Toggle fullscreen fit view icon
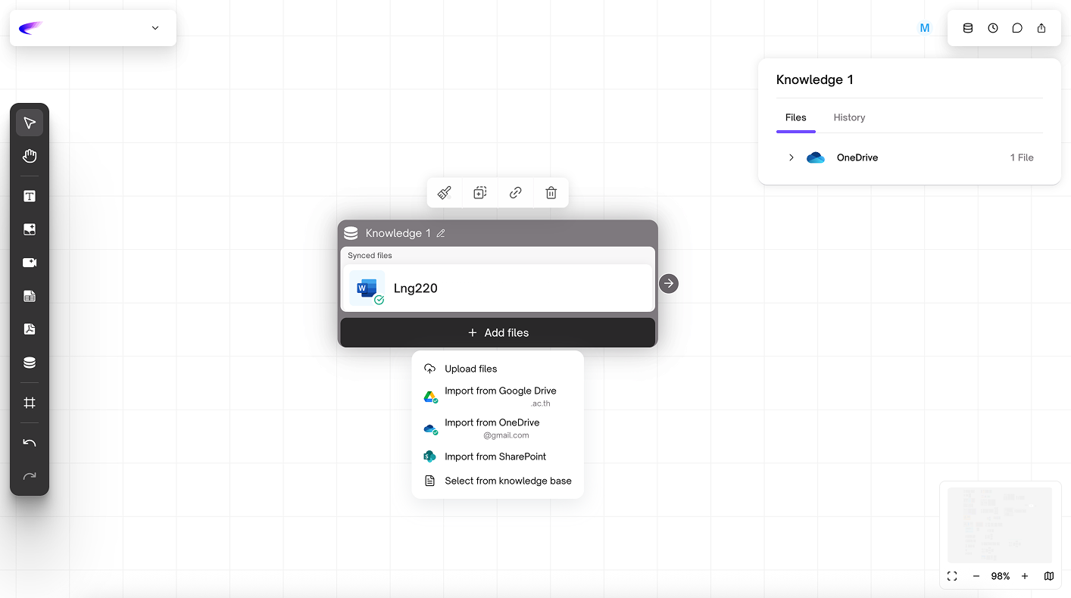Viewport: 1071px width, 598px height. pos(952,576)
